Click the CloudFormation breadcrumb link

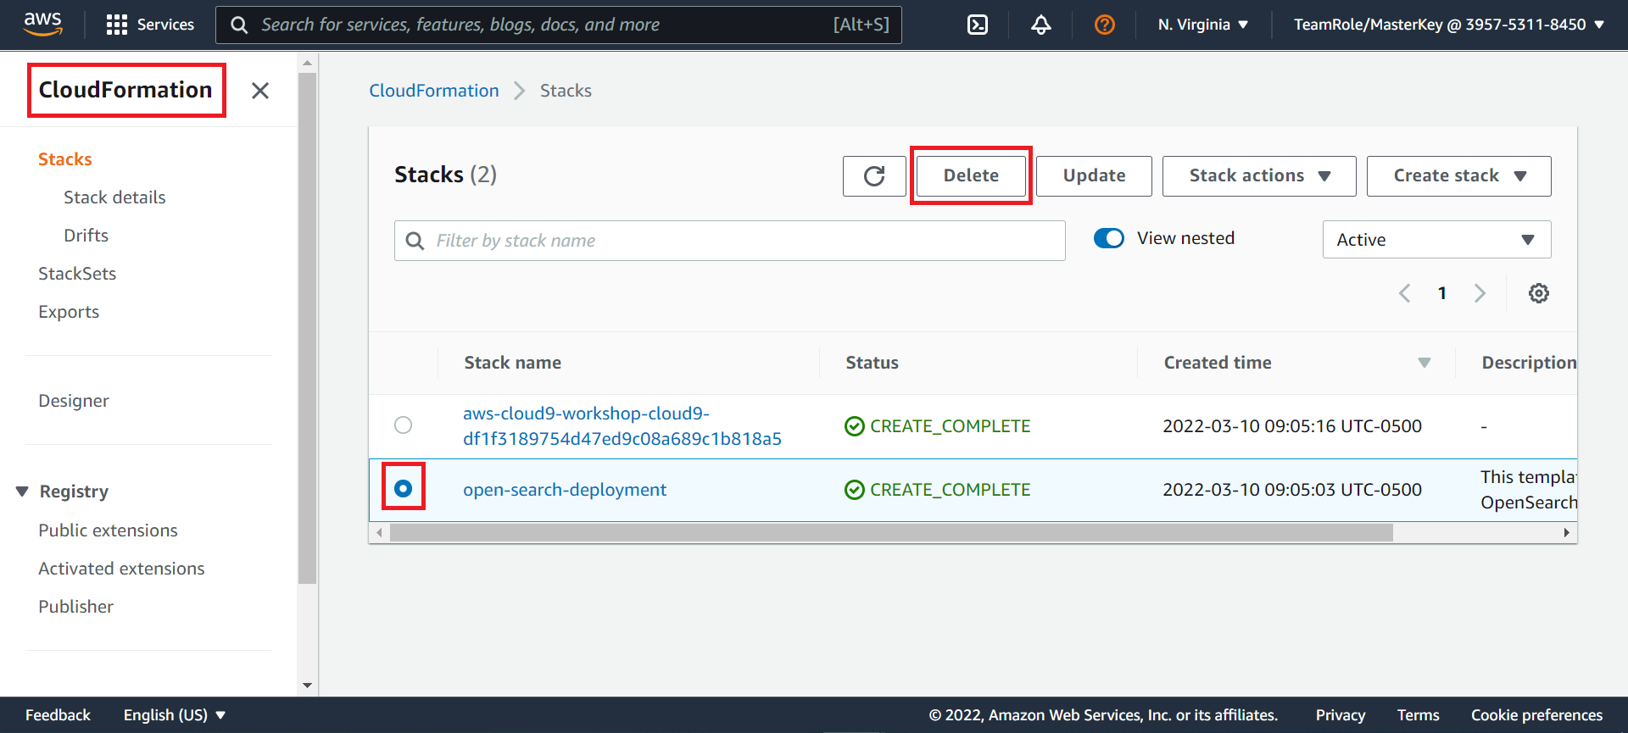(434, 91)
